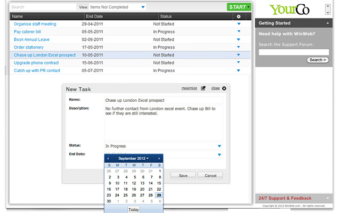This screenshot has width=341, height=213.
Task: Open the September 2012 month selector
Action: [133, 159]
